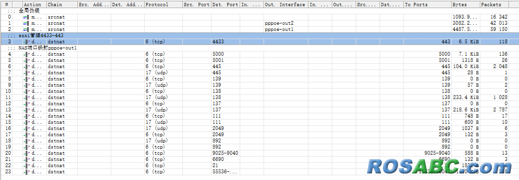The width and height of the screenshot is (519, 180).
Task: Sort rules by the Bytes column
Action: coord(466,5)
